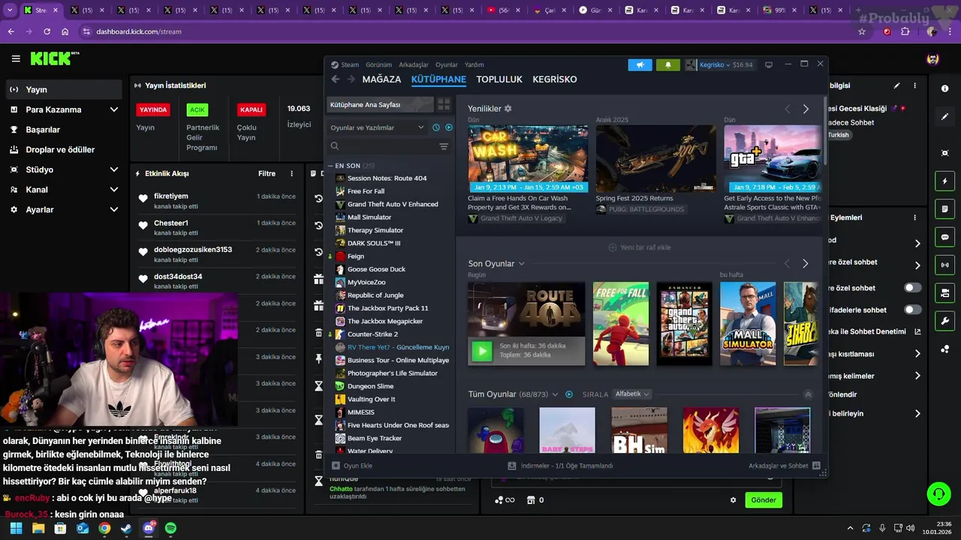Play Route 404 with the green play button
This screenshot has width=961, height=540.
(x=482, y=350)
